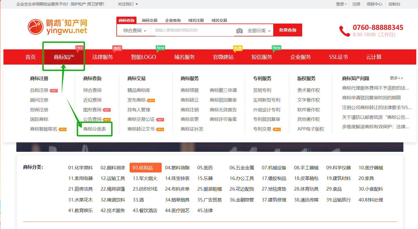Viewport: 418px width, 229px height.
Task: Click the camera image search icon
Action: 239,31
